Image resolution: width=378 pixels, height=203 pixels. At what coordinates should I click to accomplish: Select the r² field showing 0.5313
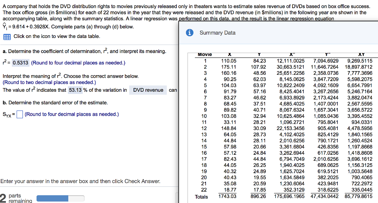pyautogui.click(x=20, y=63)
